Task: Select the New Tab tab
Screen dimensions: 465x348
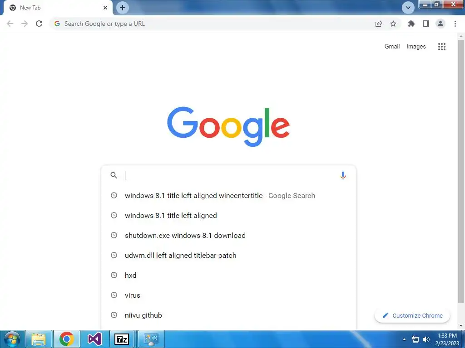Action: 58,8
